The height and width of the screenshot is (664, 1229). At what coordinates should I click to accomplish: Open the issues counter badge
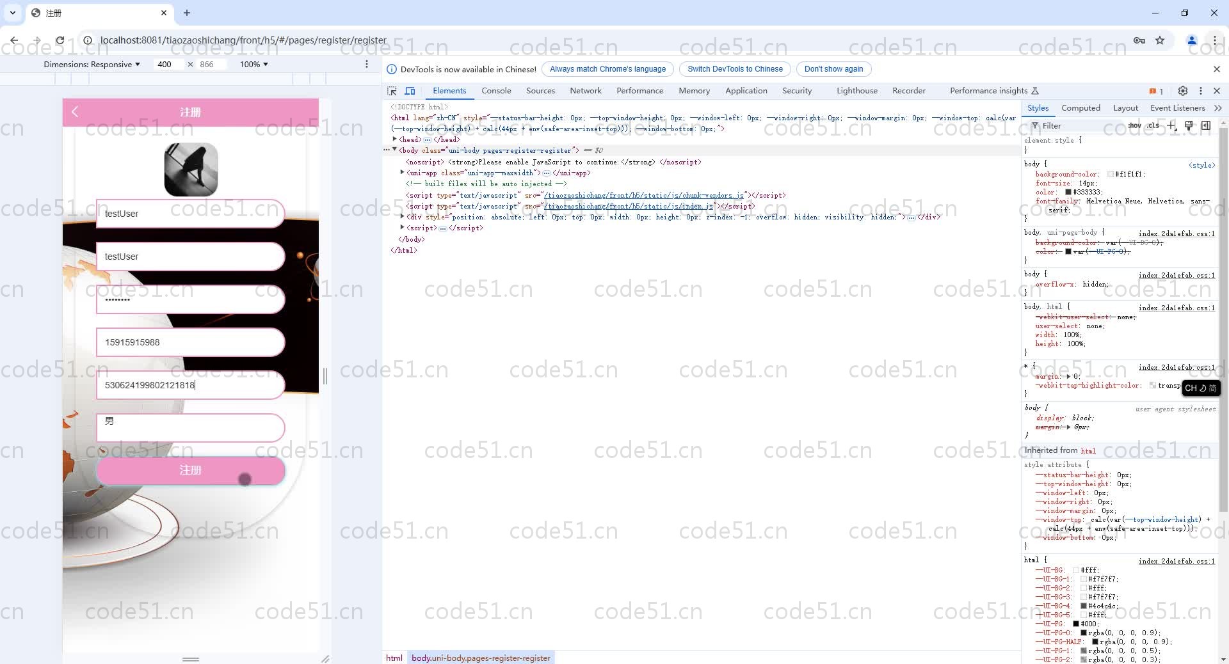1156,91
